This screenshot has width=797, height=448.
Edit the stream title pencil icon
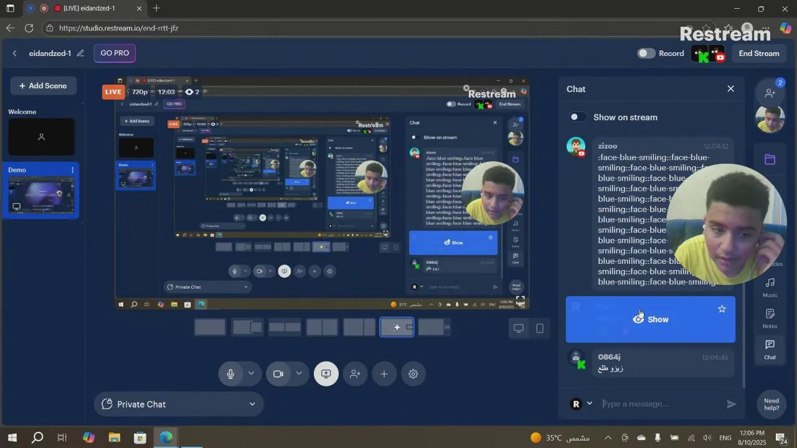point(80,54)
